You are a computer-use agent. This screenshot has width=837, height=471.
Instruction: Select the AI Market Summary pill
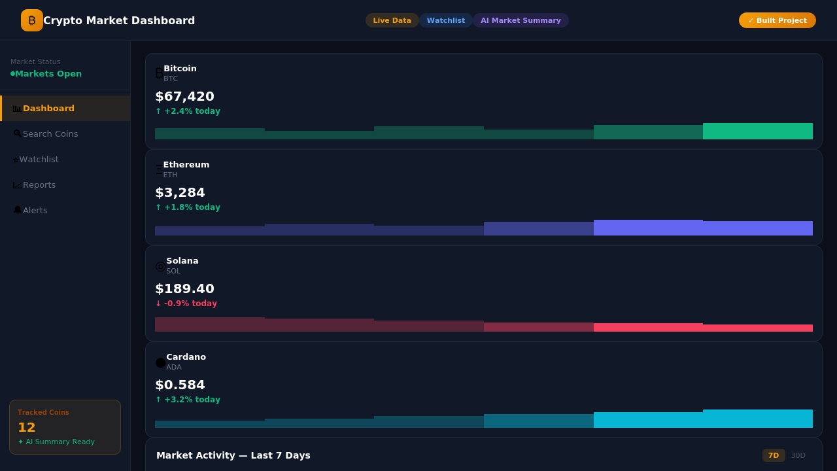click(x=521, y=20)
